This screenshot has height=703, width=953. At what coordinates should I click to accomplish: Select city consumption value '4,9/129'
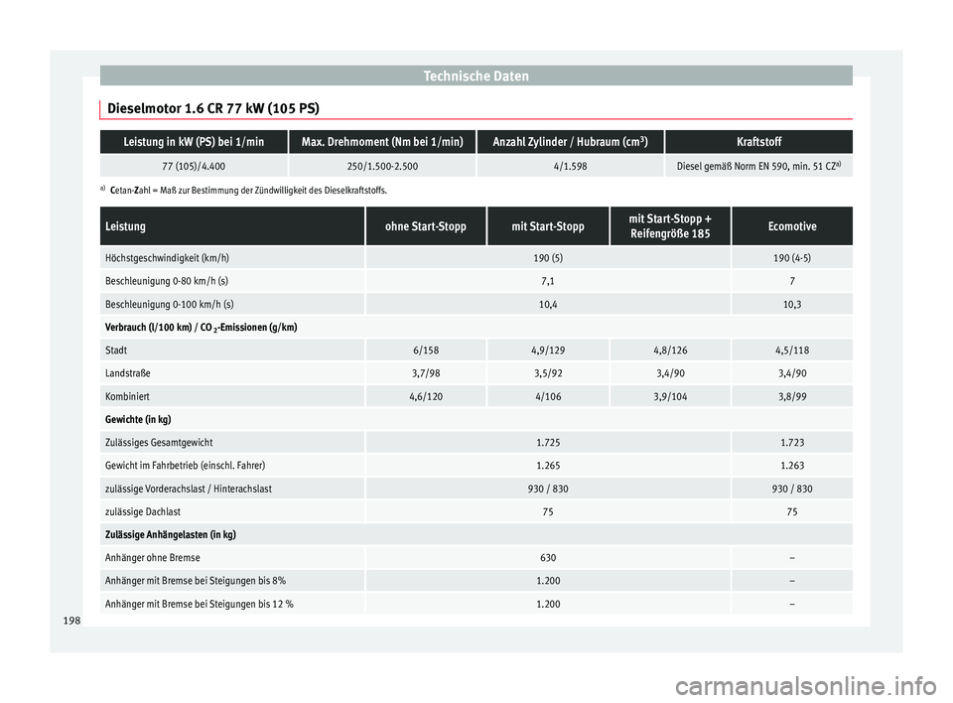point(548,351)
